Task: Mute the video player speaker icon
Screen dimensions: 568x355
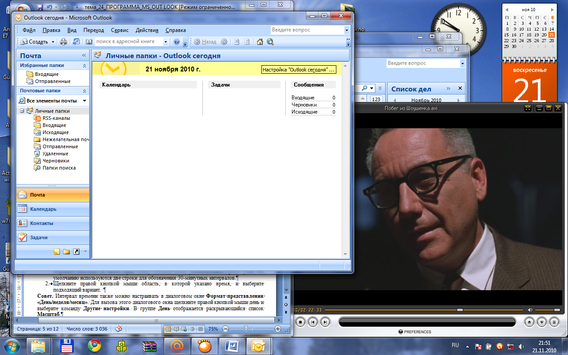Action: click(530, 310)
